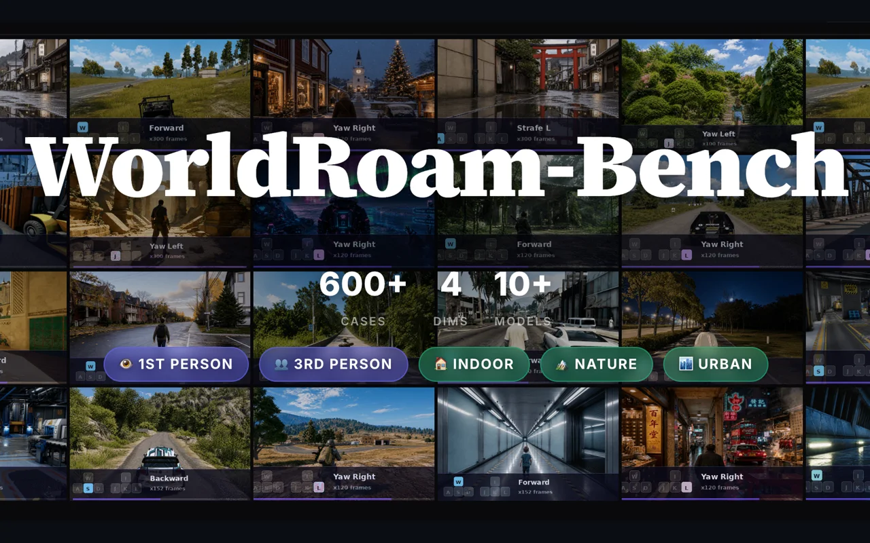Image resolution: width=870 pixels, height=543 pixels.
Task: Select the 3RD PERSON filter pill
Action: (x=333, y=364)
